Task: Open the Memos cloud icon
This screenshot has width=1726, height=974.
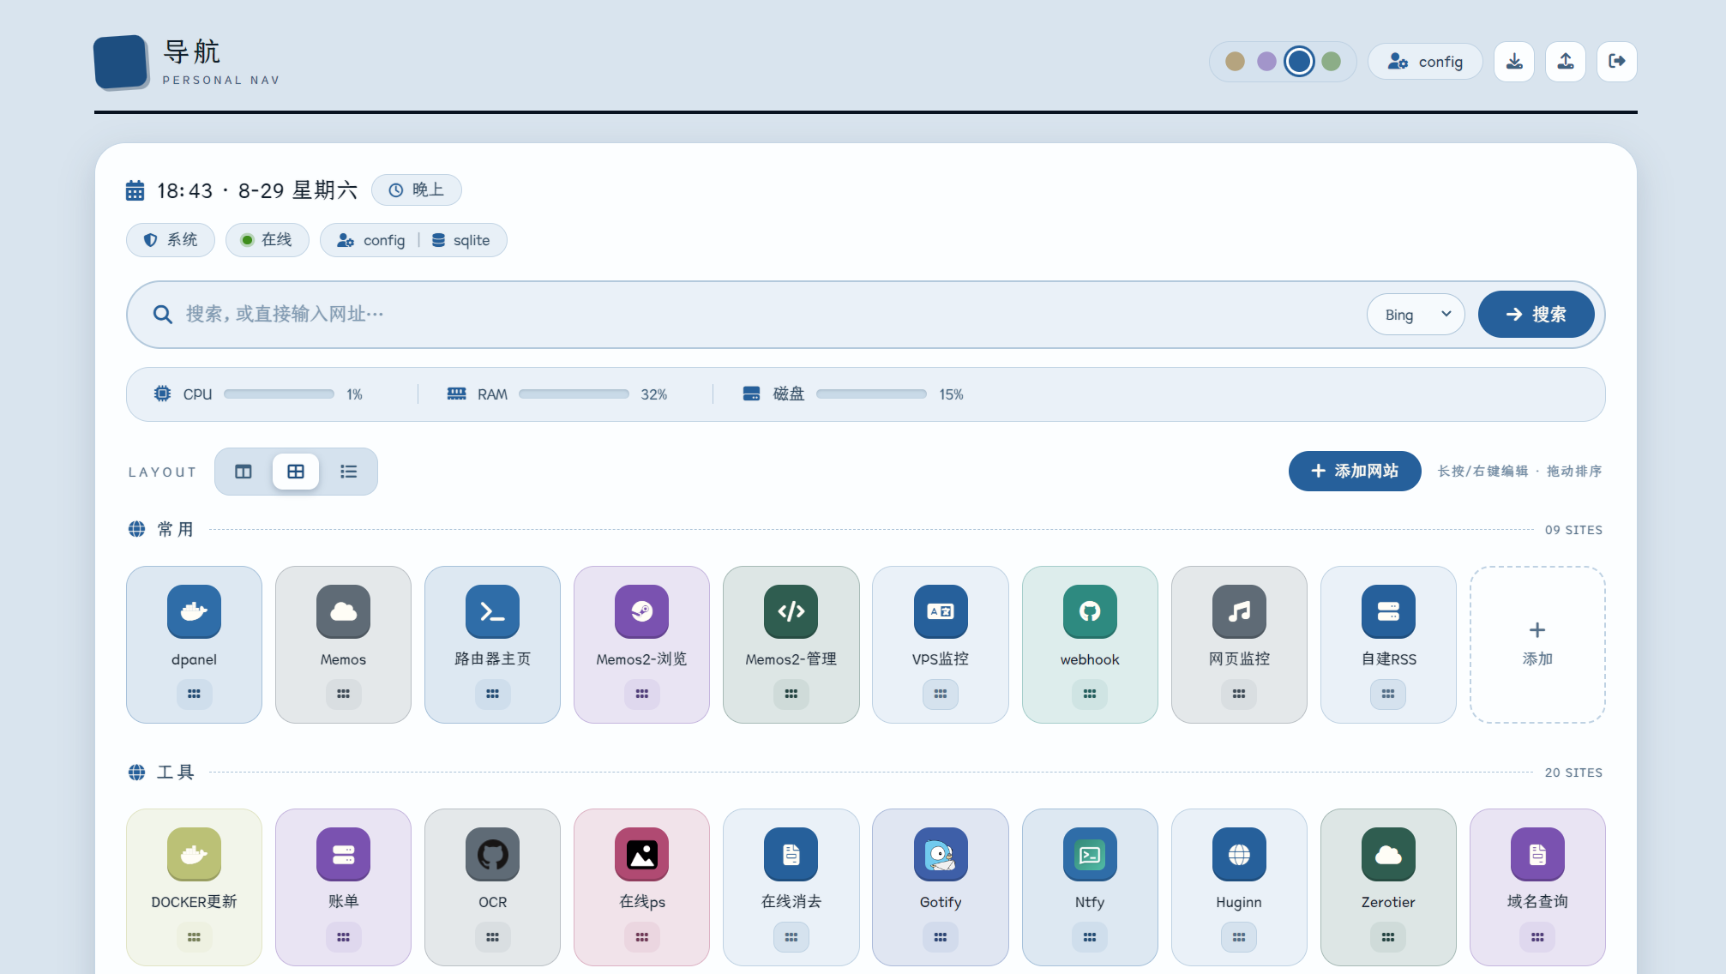Action: (343, 611)
